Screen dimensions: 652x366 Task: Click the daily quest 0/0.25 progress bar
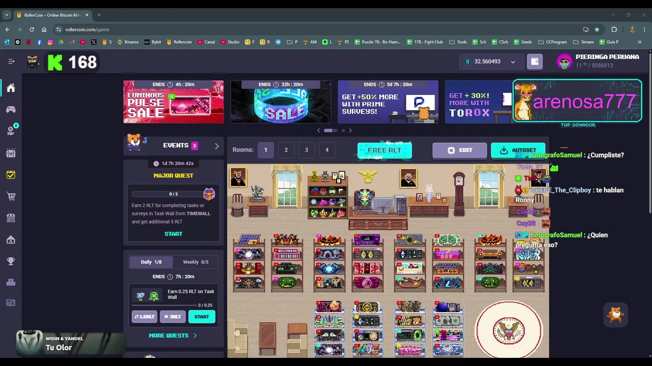pyautogui.click(x=164, y=306)
